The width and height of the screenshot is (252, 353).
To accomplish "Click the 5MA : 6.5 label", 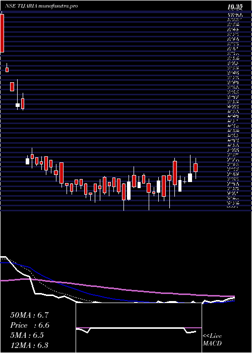I will click(27, 335).
